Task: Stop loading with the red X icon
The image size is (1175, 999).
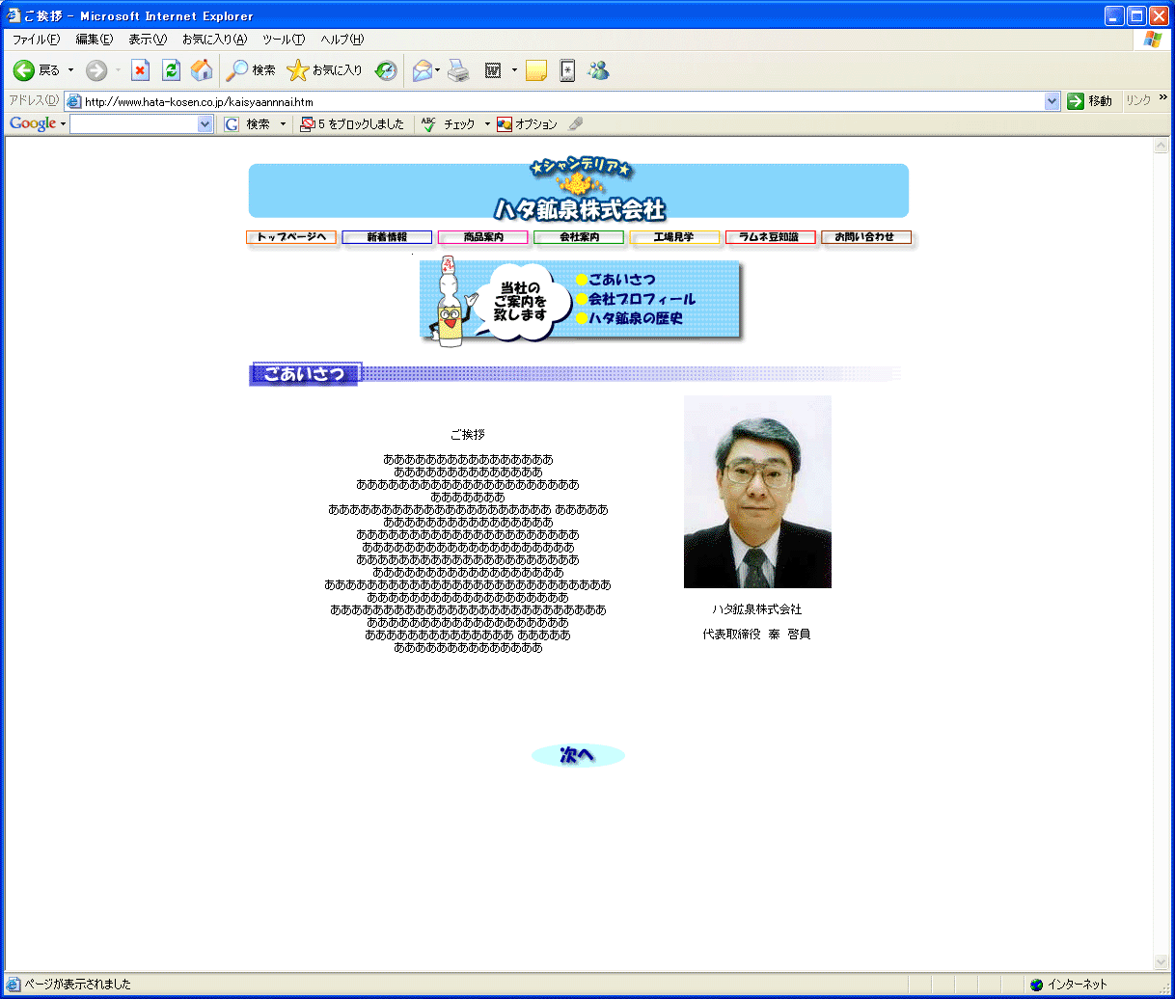Action: [x=141, y=70]
